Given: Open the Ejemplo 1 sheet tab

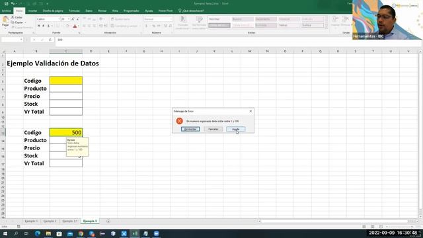Looking at the screenshot, I should pos(31,221).
